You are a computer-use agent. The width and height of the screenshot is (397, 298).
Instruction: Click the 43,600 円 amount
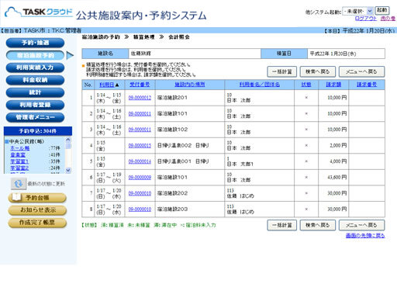337,178
